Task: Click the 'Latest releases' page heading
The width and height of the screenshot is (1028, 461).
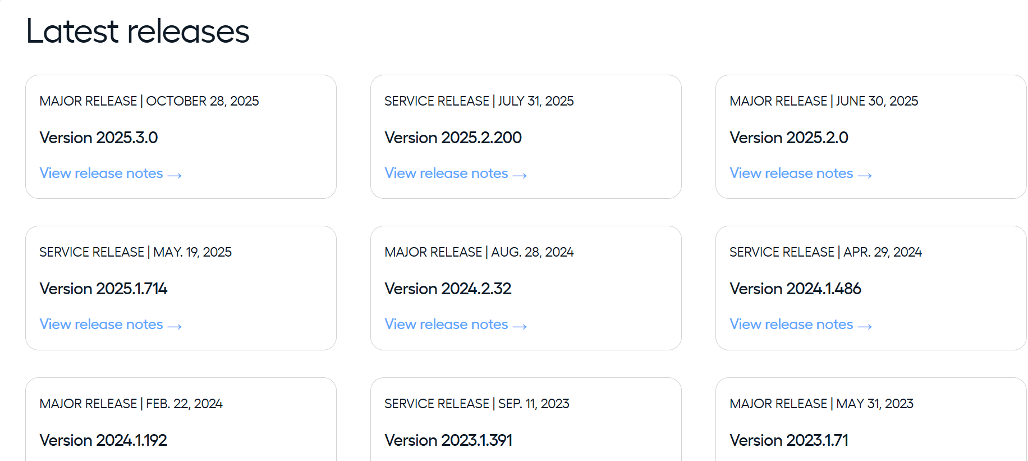Action: click(x=137, y=31)
